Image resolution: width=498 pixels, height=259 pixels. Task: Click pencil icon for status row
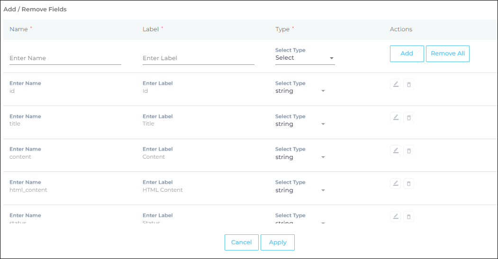395,216
